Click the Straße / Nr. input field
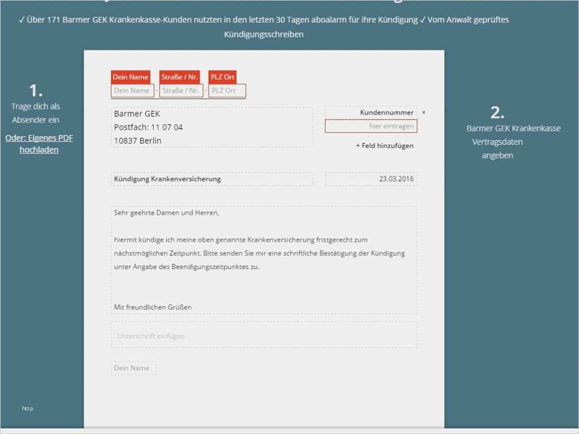The image size is (579, 434). tap(181, 90)
